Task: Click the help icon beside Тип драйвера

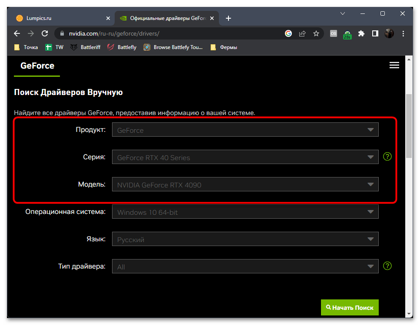Action: tap(387, 266)
